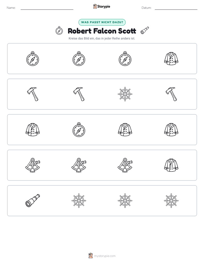This screenshot has height=264, width=204.
Task: Choose the telescope in the last row
Action: (33, 201)
